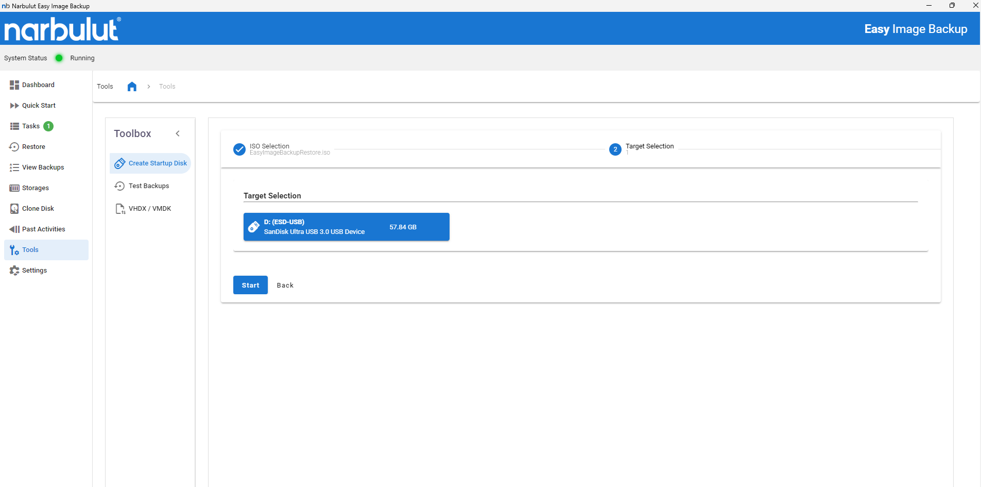Click the Storages icon in sidebar
Screen dimensions: 981x487
[x=14, y=188]
